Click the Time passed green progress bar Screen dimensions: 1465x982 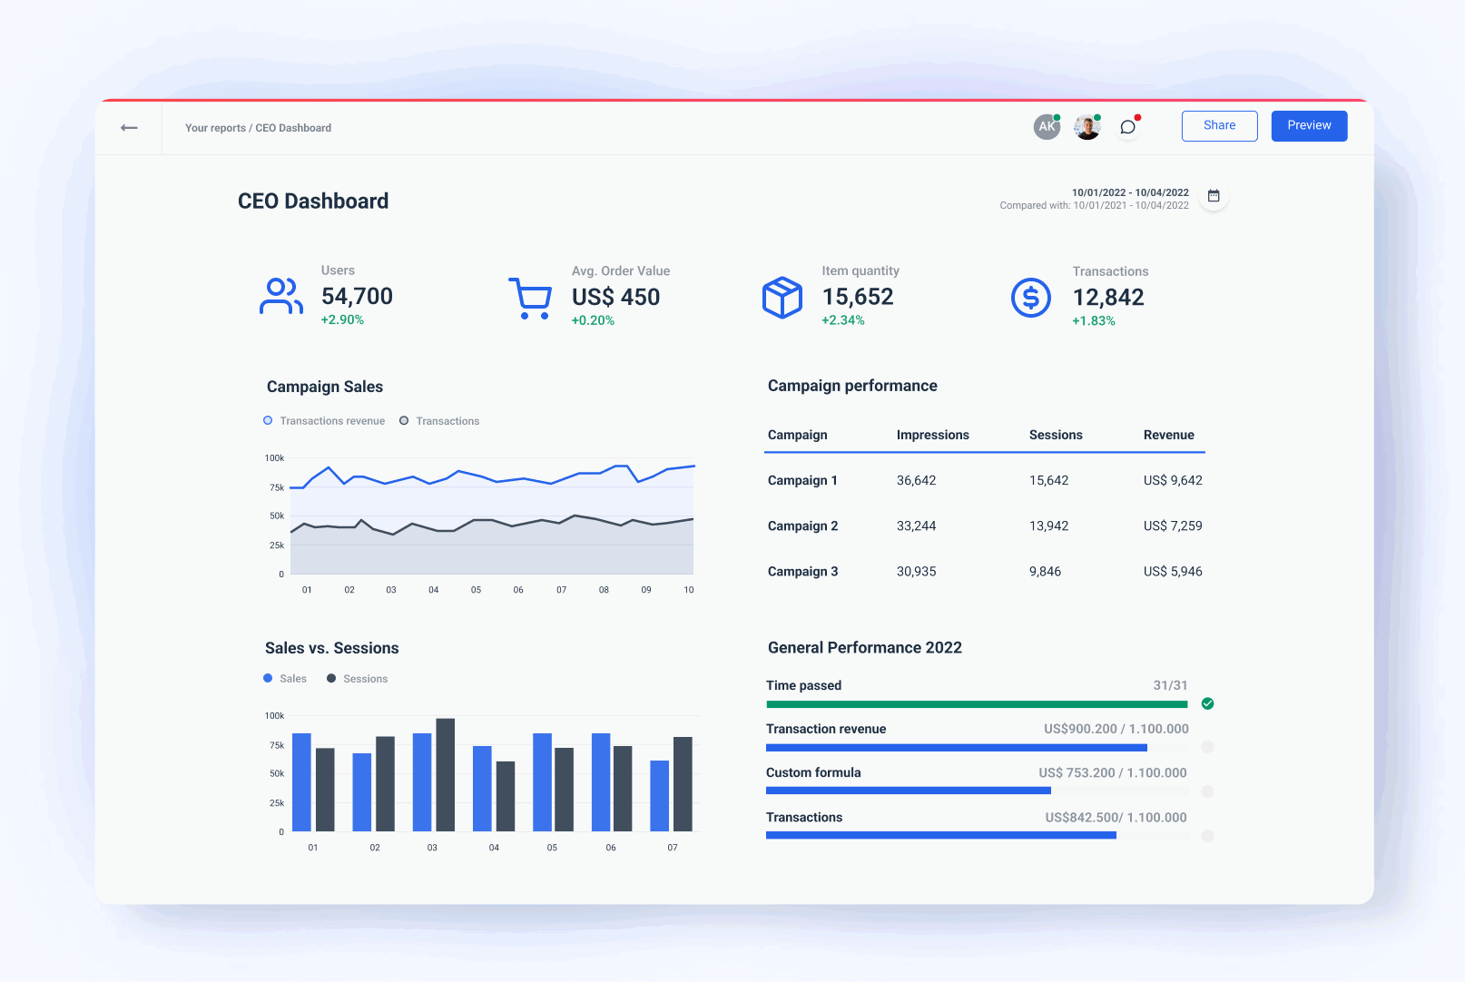click(976, 703)
